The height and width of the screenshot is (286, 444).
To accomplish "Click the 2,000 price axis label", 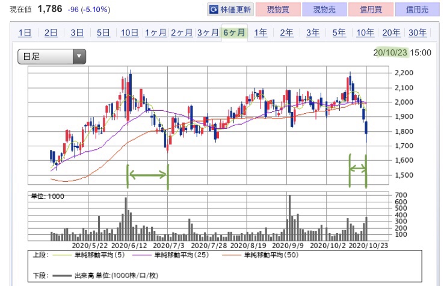I will 404,102.
